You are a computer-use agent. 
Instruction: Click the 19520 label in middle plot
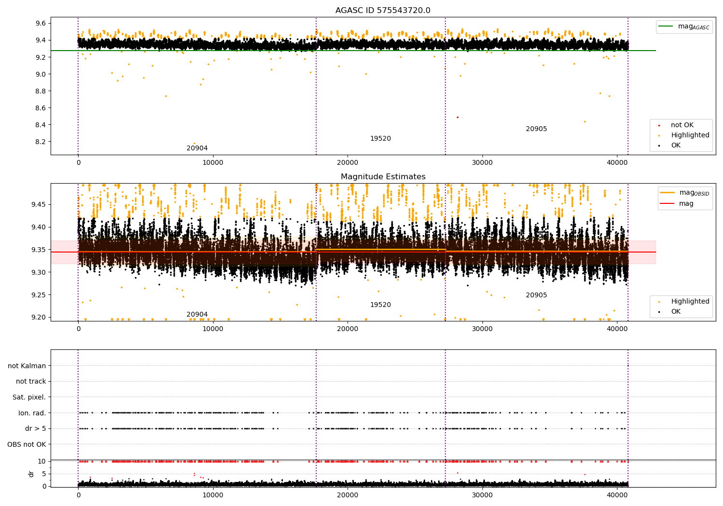click(x=380, y=305)
